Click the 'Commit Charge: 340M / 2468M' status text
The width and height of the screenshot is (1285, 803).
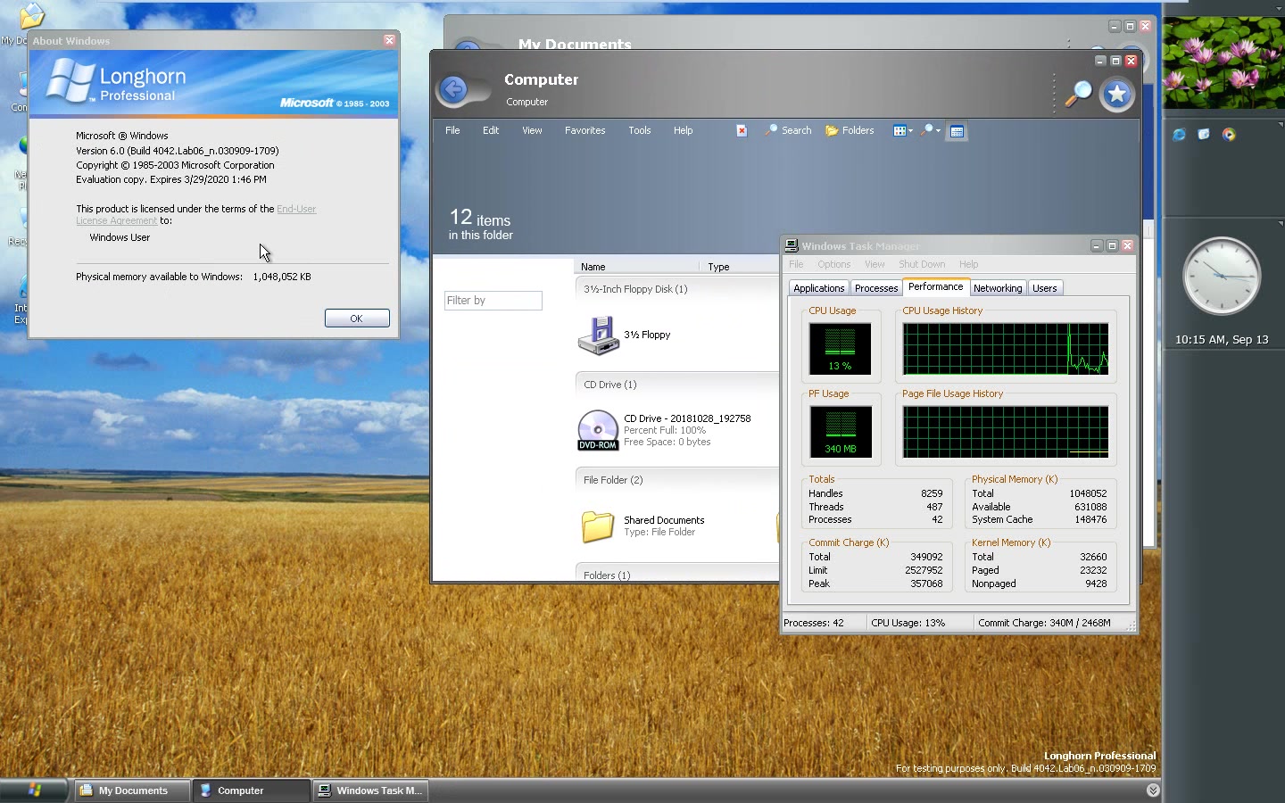[x=1044, y=623]
